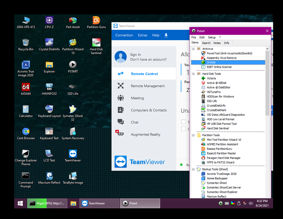Open the TeraByte Image desktop icon

coord(73,178)
